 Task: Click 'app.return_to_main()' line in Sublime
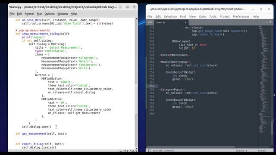pos(208,34)
